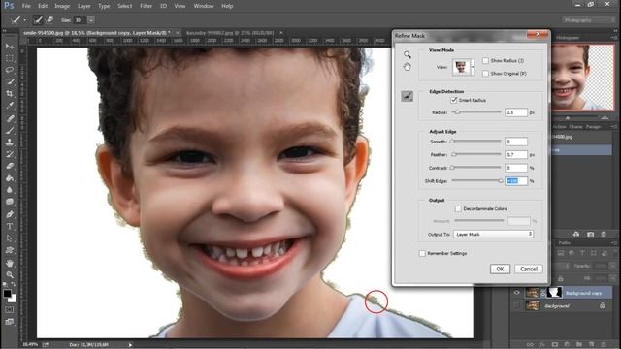The image size is (621, 349).
Task: Select the Clone Stamp tool
Action: tap(10, 143)
